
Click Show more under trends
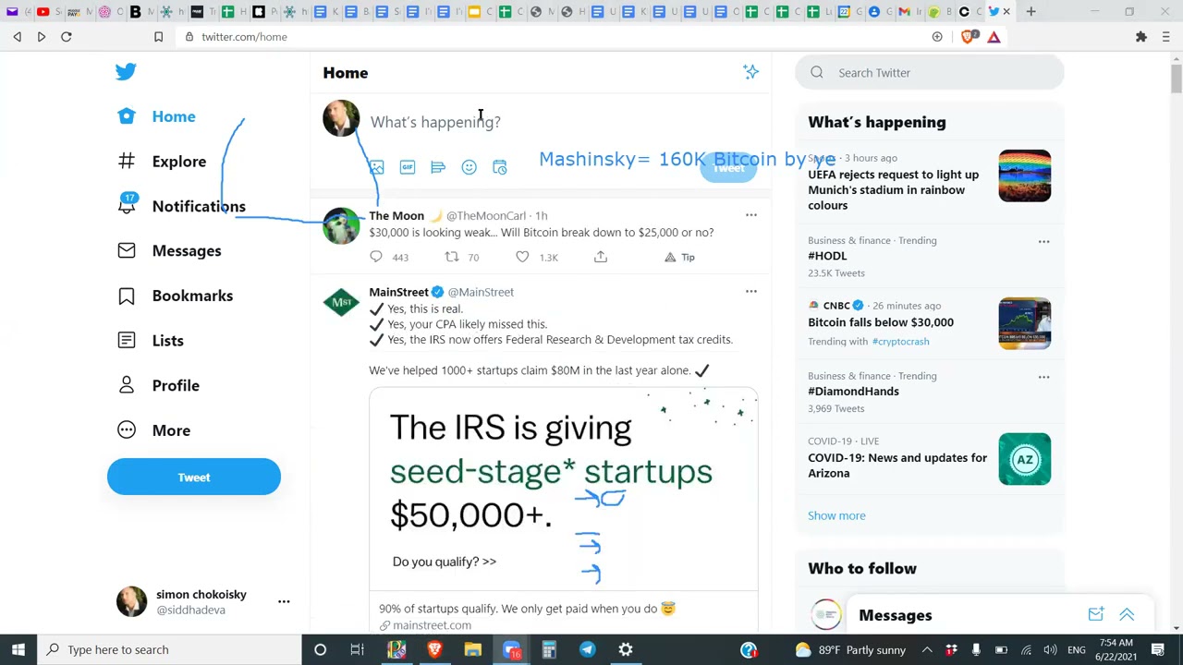click(836, 515)
